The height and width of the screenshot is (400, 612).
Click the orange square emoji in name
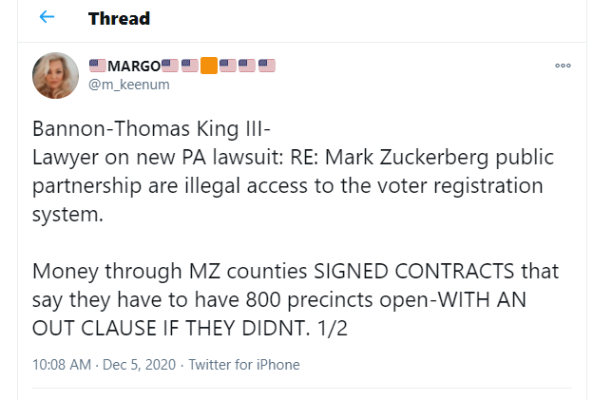coord(209,66)
